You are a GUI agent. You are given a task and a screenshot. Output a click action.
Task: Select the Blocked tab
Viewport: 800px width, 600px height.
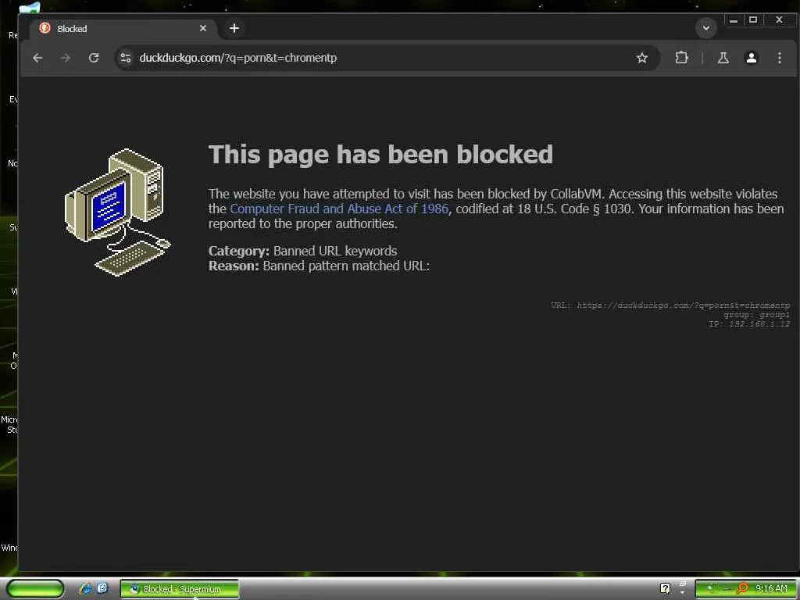pos(123,29)
